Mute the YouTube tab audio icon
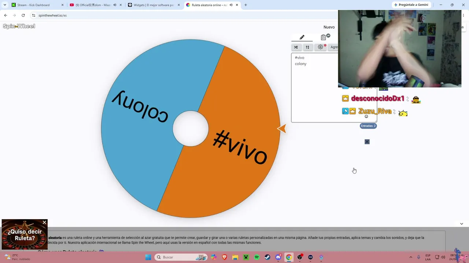 click(115, 5)
